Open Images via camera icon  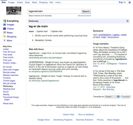coord(4,25)
